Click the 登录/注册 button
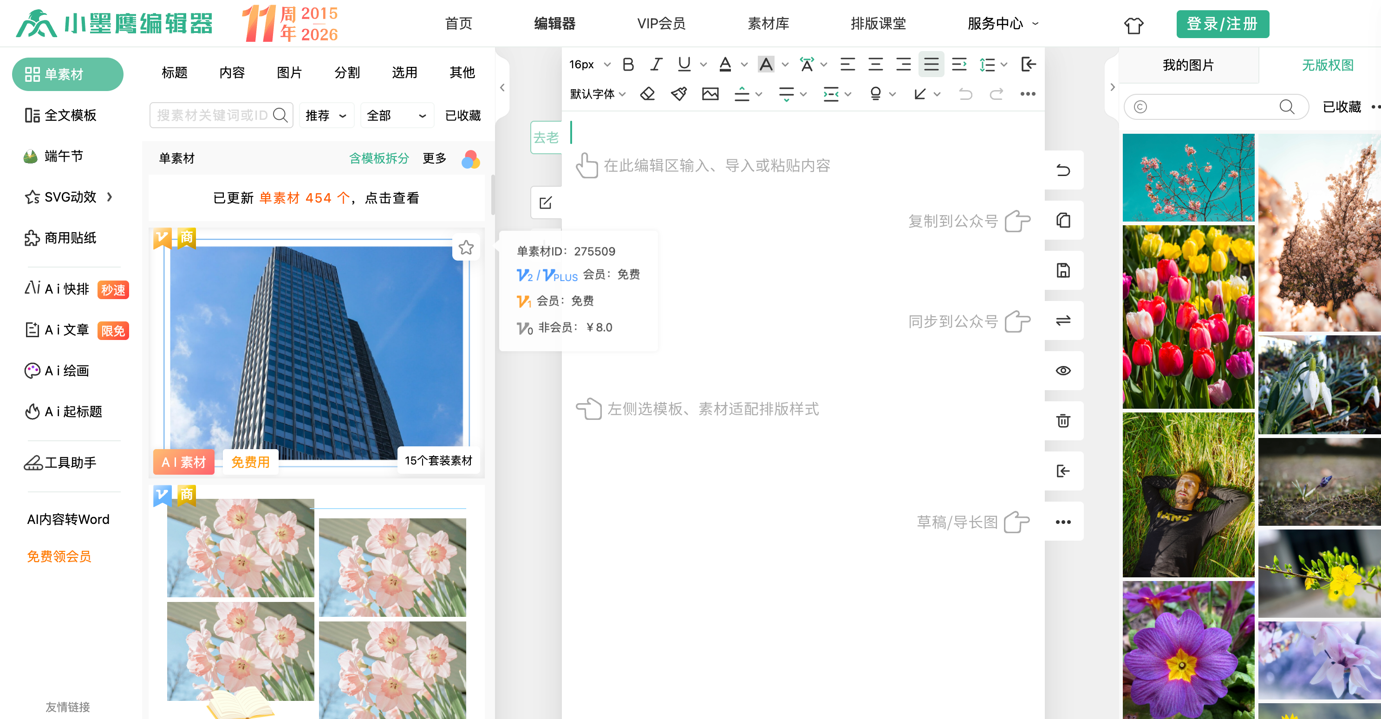Image resolution: width=1381 pixels, height=719 pixels. (x=1222, y=24)
